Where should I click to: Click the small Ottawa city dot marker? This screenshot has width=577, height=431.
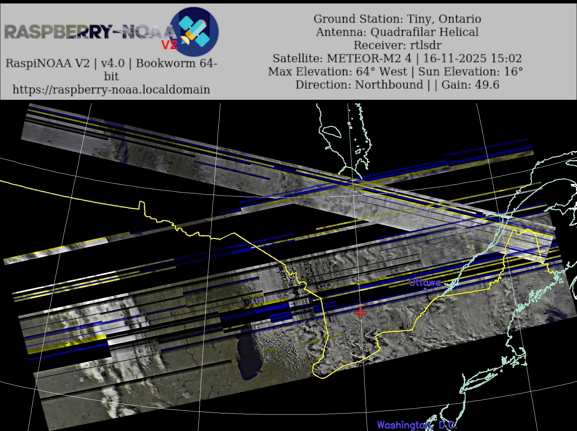(x=425, y=289)
